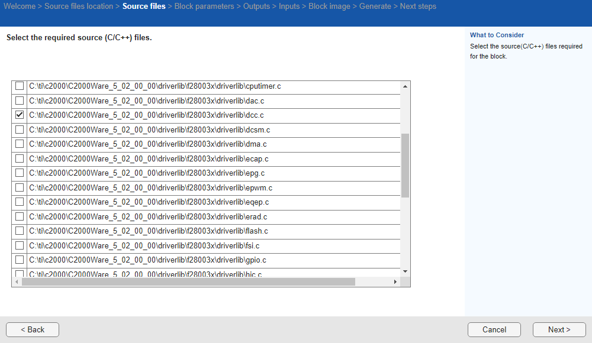Click the horizontal scrollbar thumb
This screenshot has width=592, height=343.
(189, 281)
